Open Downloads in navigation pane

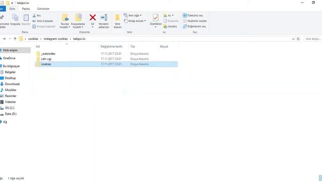(x=12, y=84)
